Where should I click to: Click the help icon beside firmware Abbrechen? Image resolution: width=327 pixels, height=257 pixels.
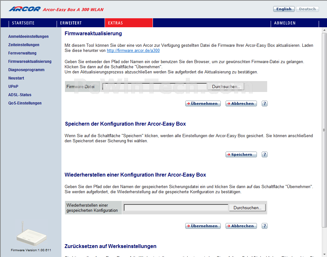(264, 104)
